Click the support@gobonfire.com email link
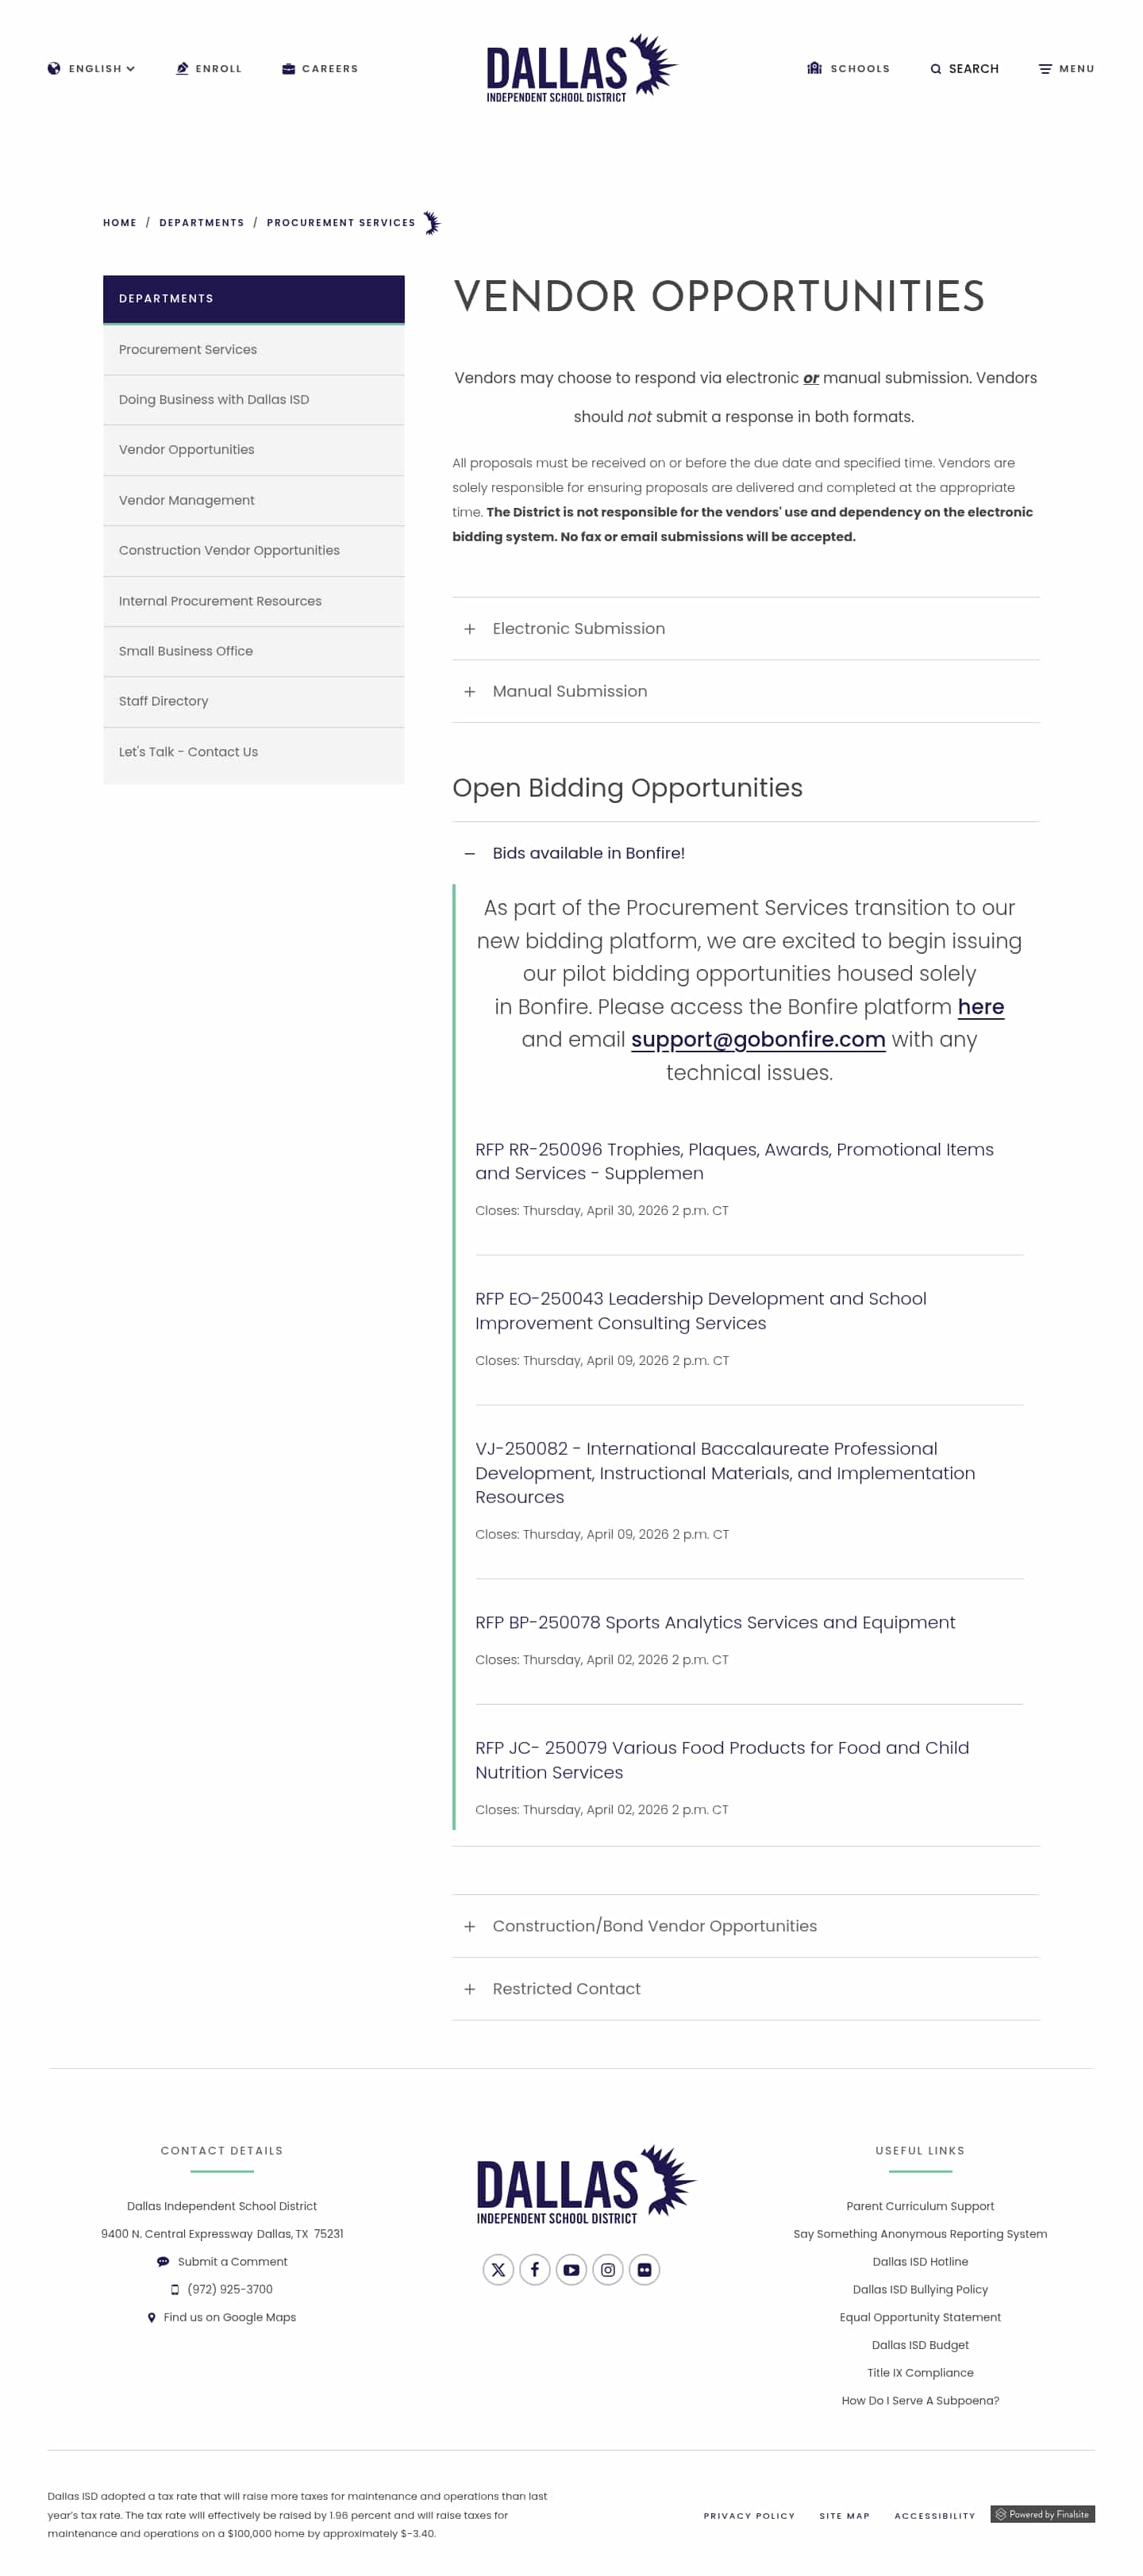The height and width of the screenshot is (2576, 1143). coord(758,1039)
